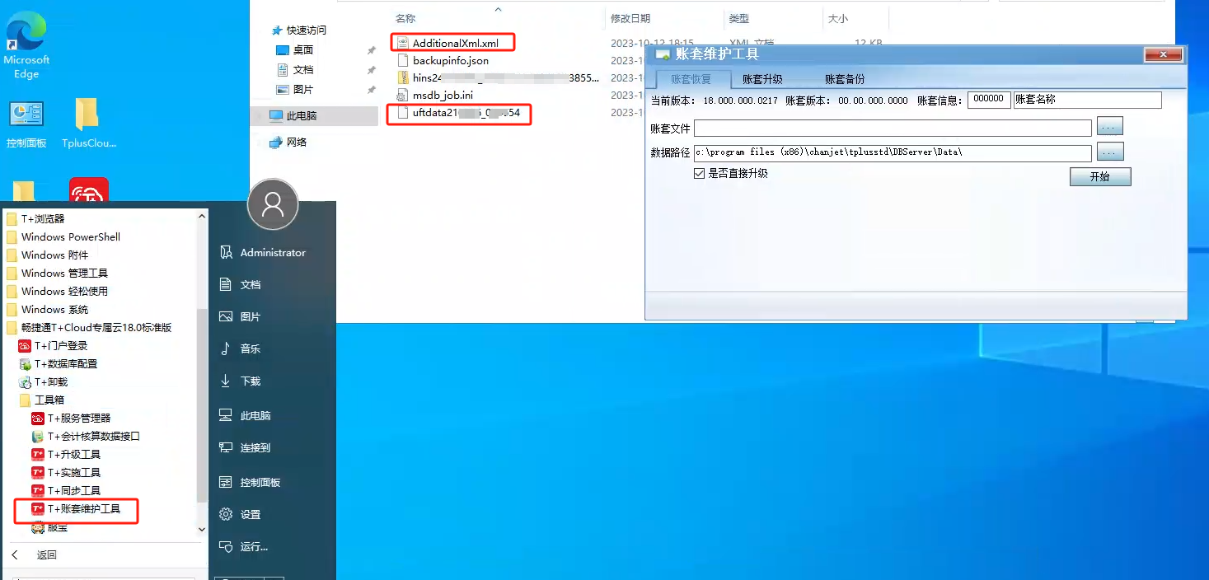Screen dimensions: 1209x580
Task: Toggle 是否直接升级 checkbox
Action: click(x=700, y=174)
